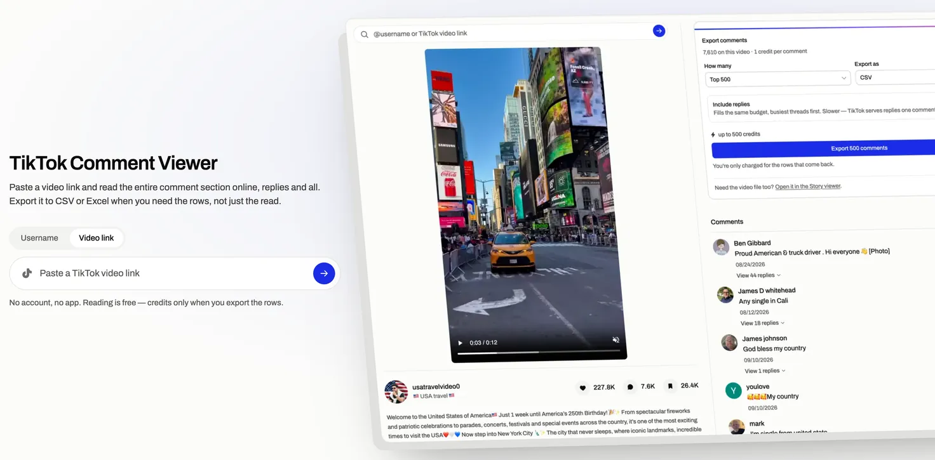Click Ben Gibbard's avatar
The image size is (935, 460).
coord(721,247)
